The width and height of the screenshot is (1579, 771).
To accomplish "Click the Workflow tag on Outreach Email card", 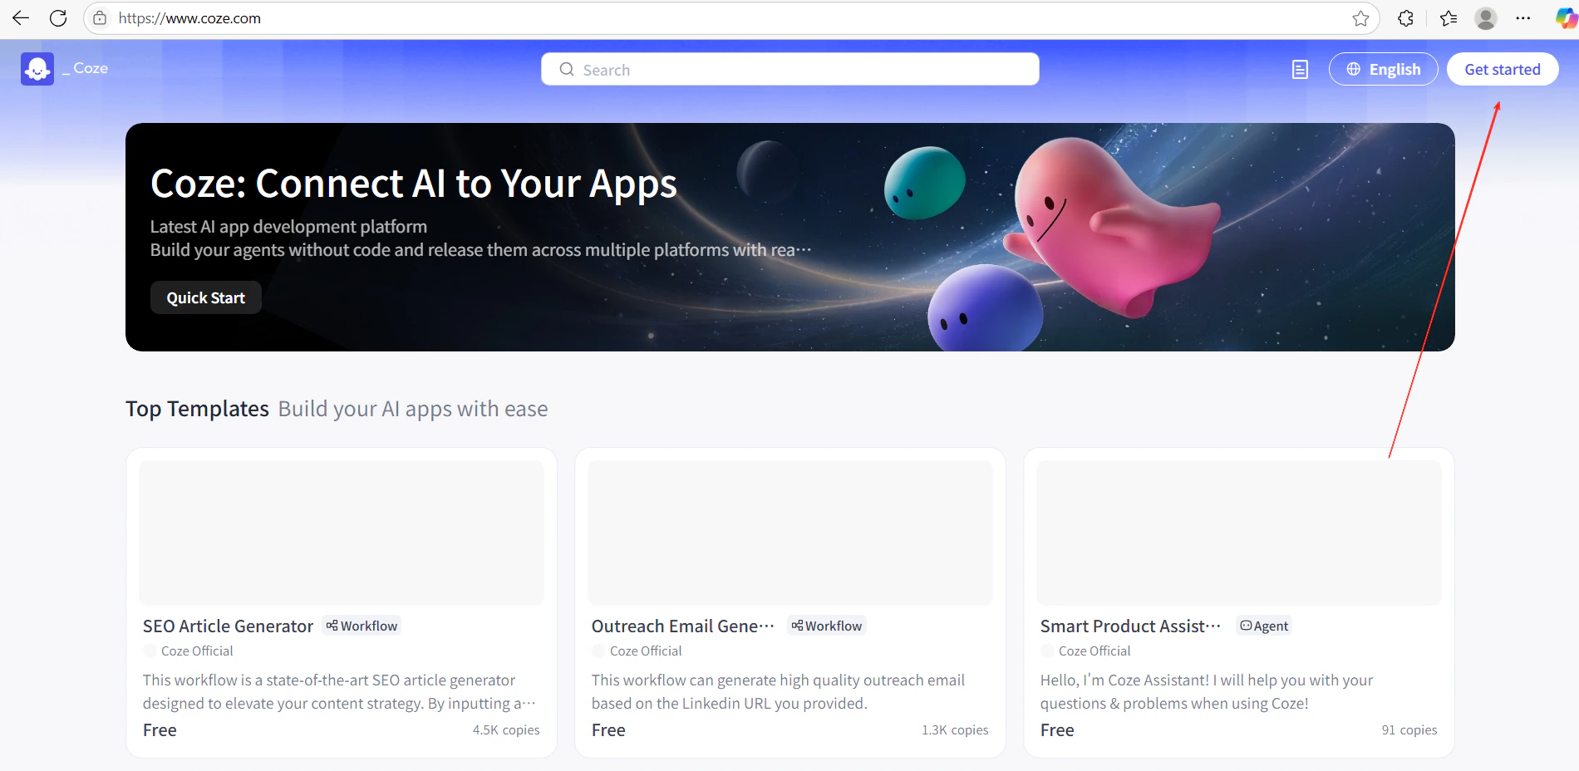I will click(827, 626).
